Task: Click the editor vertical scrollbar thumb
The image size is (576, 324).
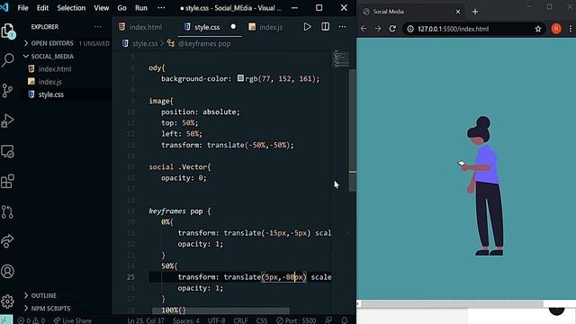Action: (352, 130)
